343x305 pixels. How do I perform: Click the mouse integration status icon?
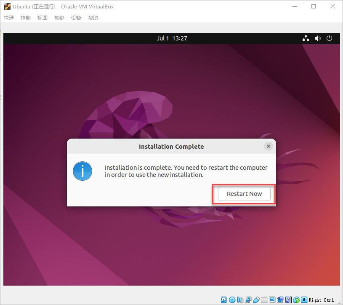296,300
